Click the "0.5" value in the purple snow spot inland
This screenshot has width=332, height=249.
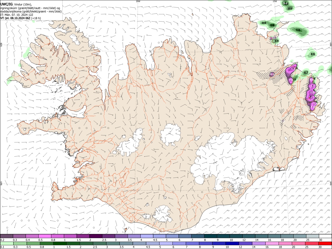click(x=272, y=74)
